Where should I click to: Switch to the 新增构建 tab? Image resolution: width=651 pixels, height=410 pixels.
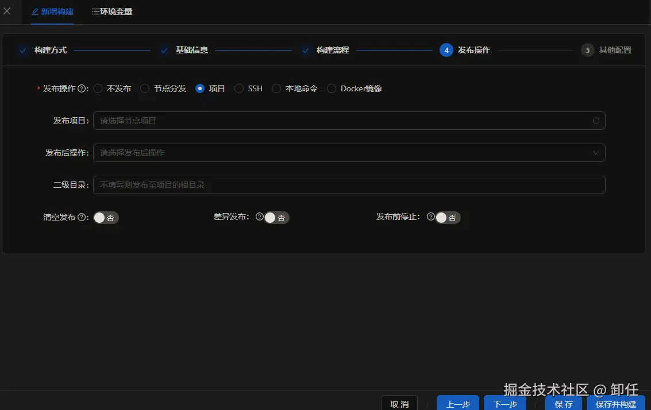(x=52, y=11)
